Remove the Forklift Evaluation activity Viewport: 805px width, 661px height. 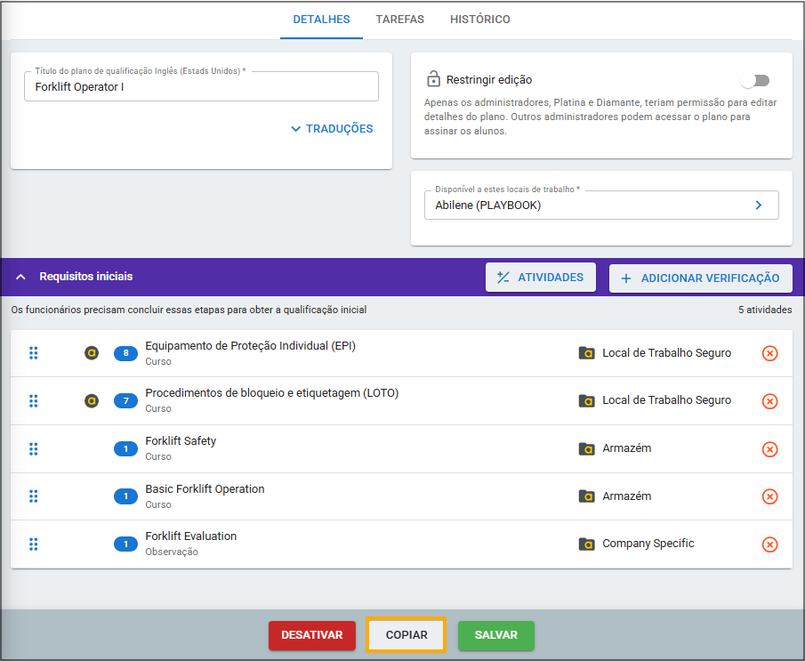click(770, 544)
